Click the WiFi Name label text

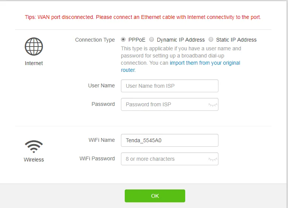(x=102, y=140)
